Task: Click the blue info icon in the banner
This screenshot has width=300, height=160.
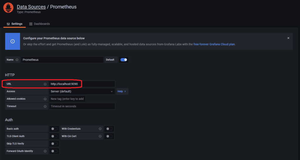Action: pos(13,41)
